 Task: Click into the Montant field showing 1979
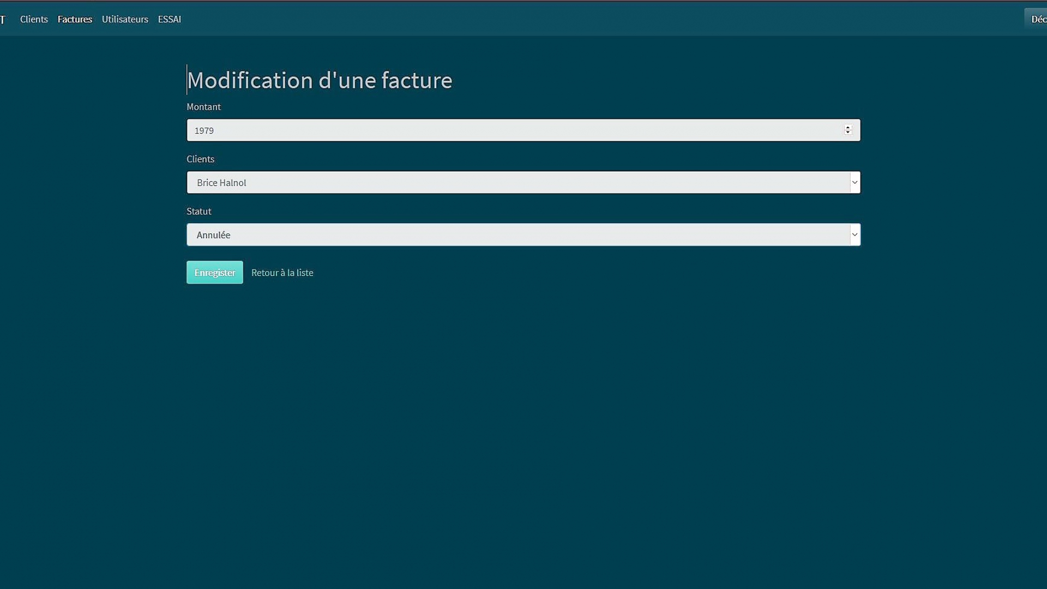491,130
